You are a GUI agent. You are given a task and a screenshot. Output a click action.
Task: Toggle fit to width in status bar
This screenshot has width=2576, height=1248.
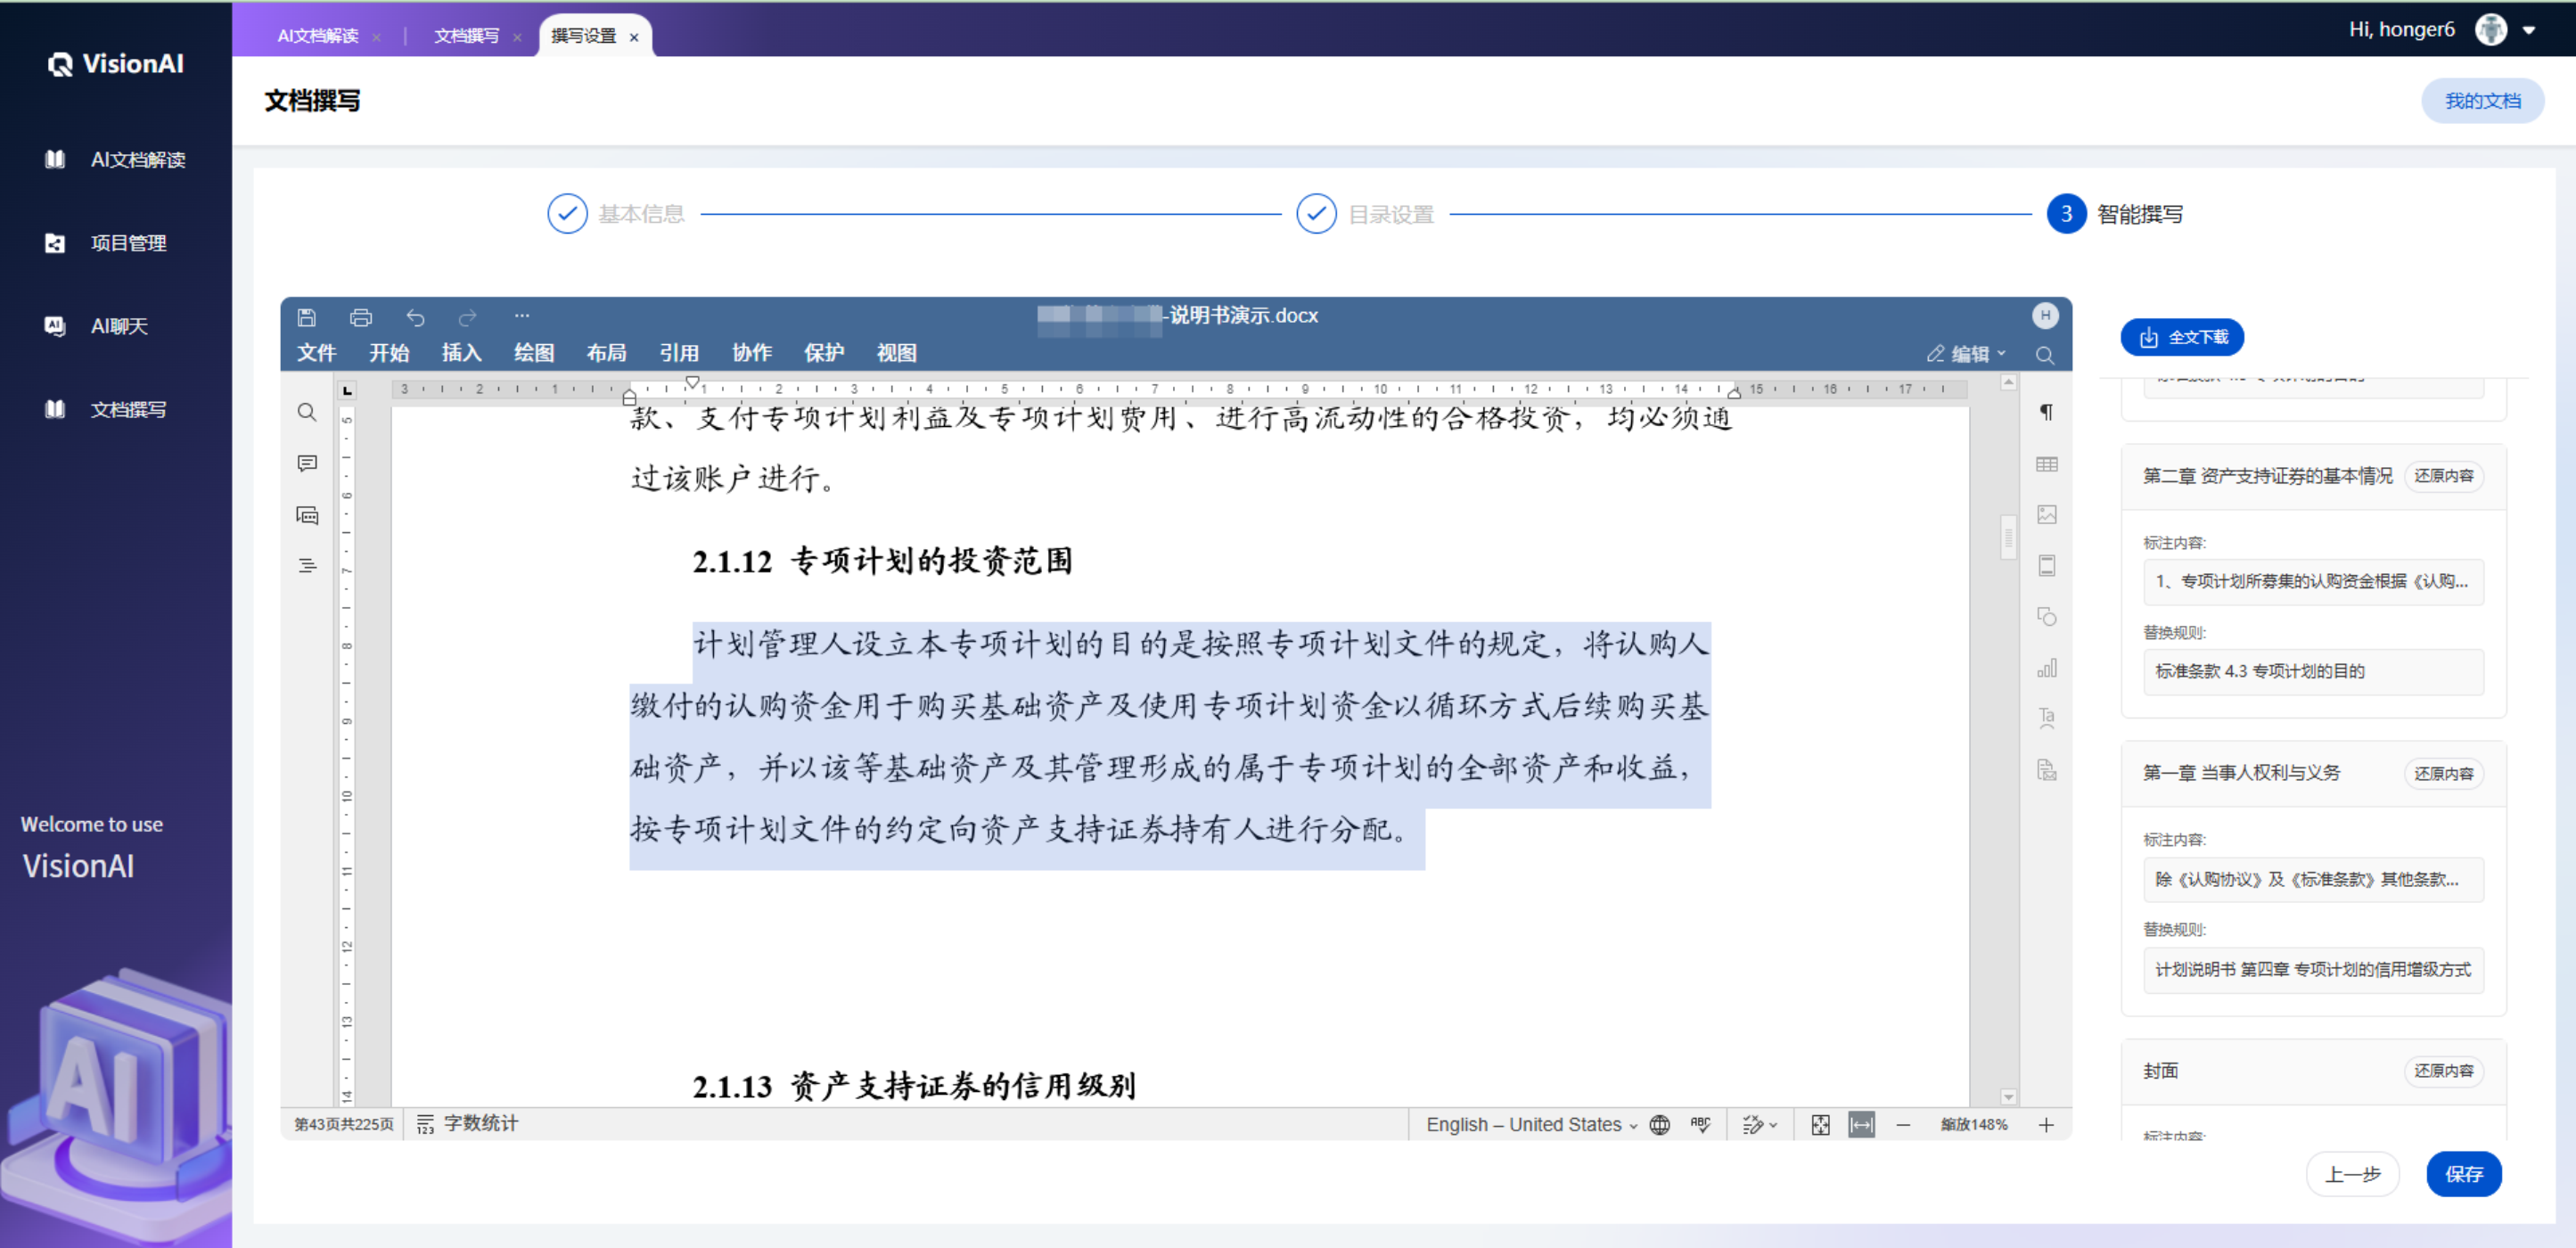(x=1861, y=1125)
